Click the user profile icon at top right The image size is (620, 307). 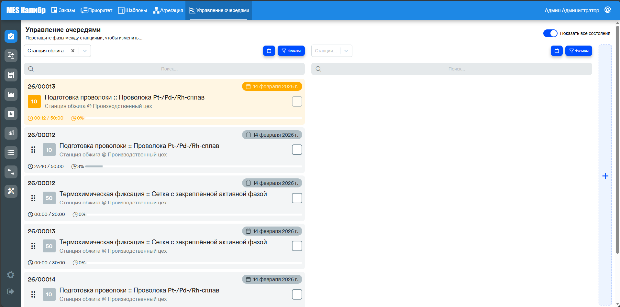coord(608,10)
